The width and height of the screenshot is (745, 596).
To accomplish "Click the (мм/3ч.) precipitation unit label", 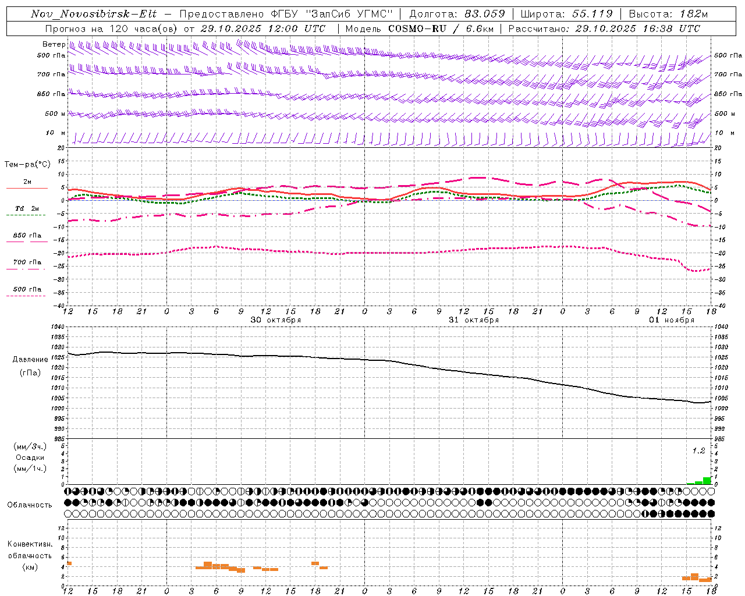I will click(30, 447).
